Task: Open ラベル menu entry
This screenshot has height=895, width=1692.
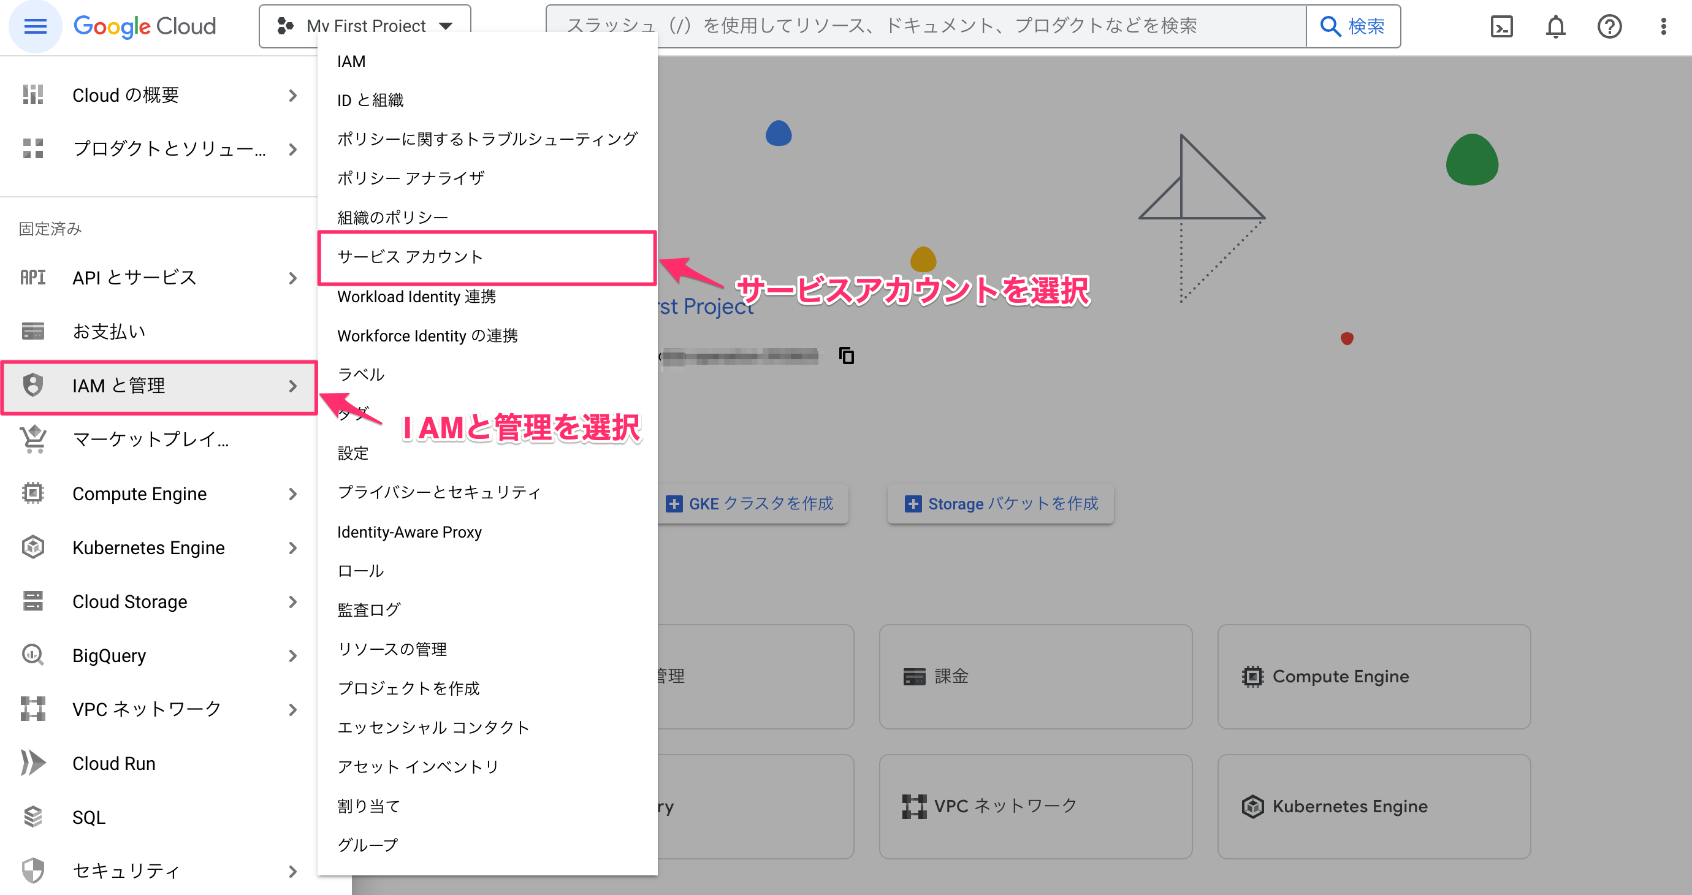Action: pos(487,375)
